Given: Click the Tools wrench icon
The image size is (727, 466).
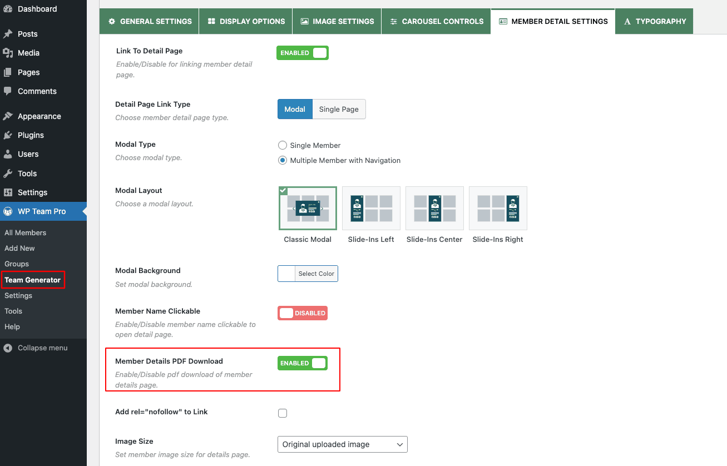Looking at the screenshot, I should click(8, 173).
